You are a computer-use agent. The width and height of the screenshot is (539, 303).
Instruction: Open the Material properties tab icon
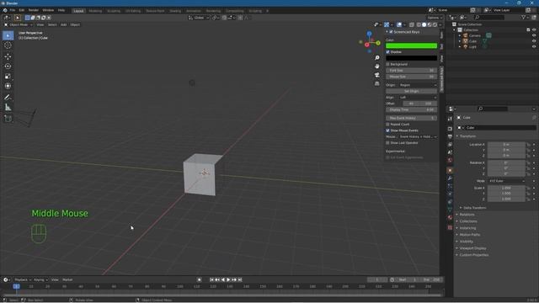click(x=450, y=217)
